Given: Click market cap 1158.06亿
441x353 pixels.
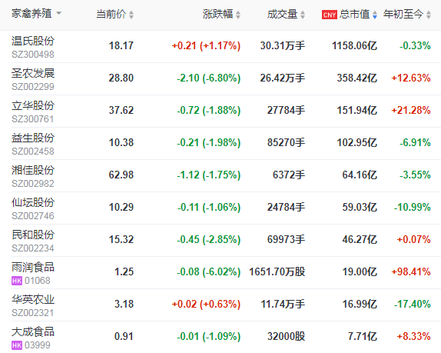Looking at the screenshot, I should click(x=354, y=45).
